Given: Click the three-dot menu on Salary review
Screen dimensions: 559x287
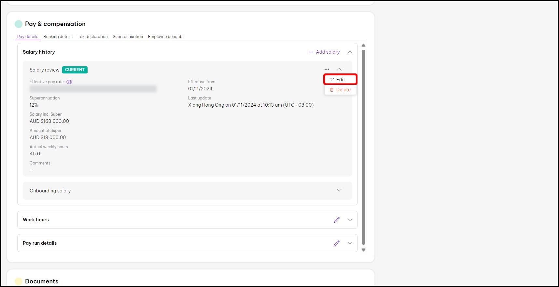Looking at the screenshot, I should (327, 69).
